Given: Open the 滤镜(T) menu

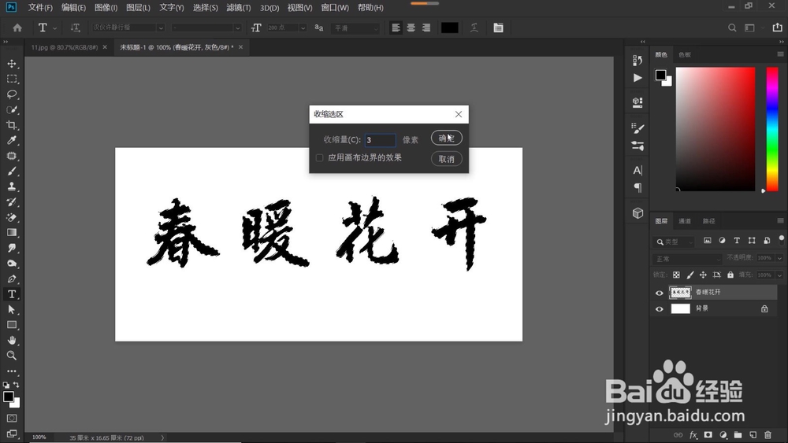Looking at the screenshot, I should [239, 8].
